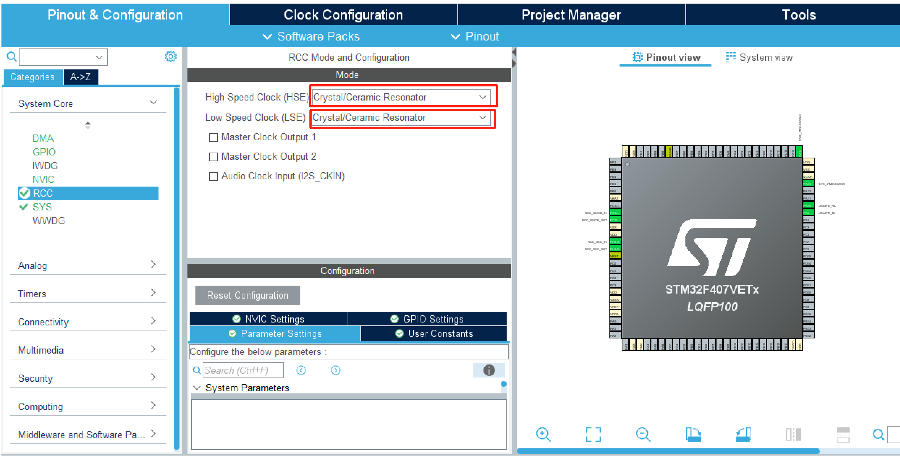
Task: Open the categories settings gear icon
Action: point(170,56)
